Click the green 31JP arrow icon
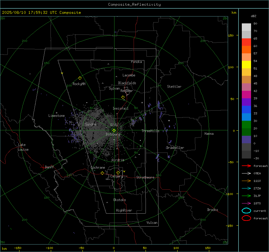 [246, 196]
